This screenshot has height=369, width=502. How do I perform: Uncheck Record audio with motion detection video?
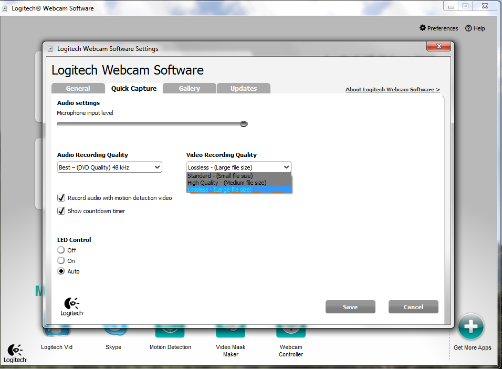point(61,198)
